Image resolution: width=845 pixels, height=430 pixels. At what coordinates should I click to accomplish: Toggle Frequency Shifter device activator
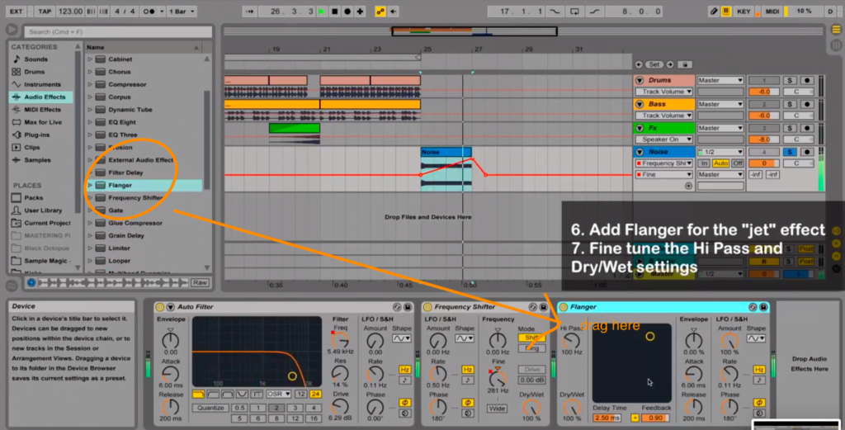427,307
